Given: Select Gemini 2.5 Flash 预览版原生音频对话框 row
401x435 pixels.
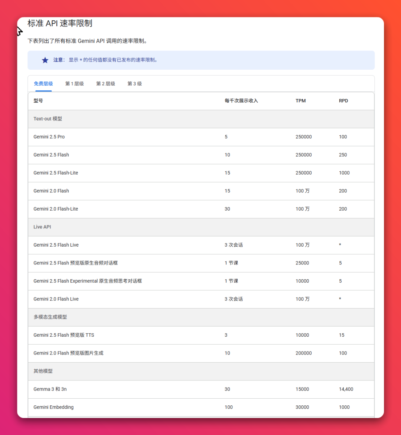Looking at the screenshot, I should click(201, 263).
